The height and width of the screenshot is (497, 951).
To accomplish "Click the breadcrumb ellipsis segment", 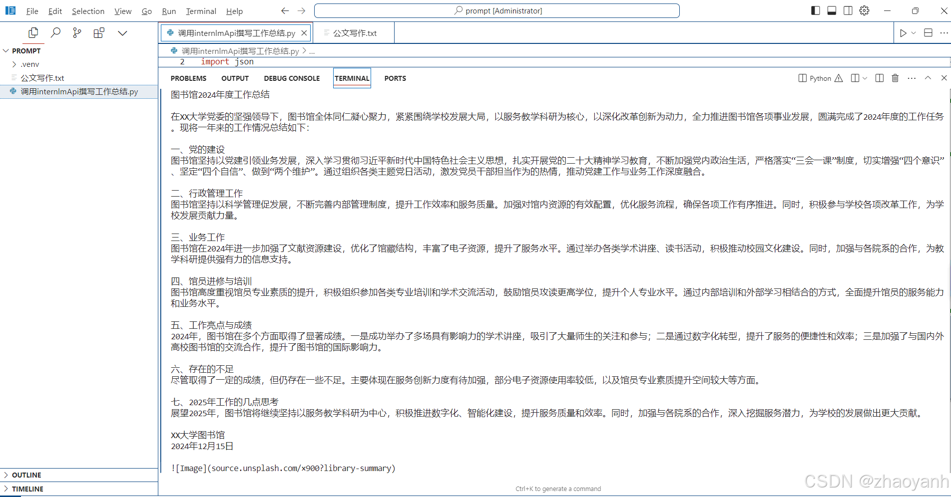I will click(312, 51).
